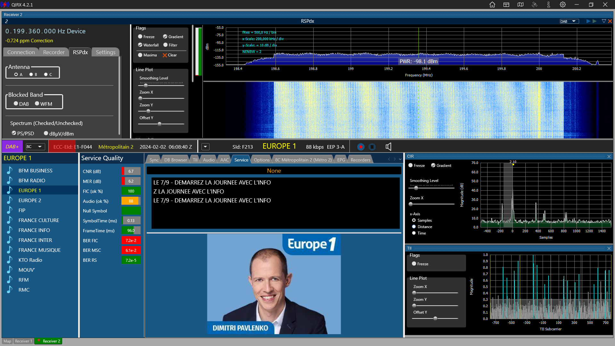Open the info icon in title bar
The image size is (615, 346).
[549, 4]
